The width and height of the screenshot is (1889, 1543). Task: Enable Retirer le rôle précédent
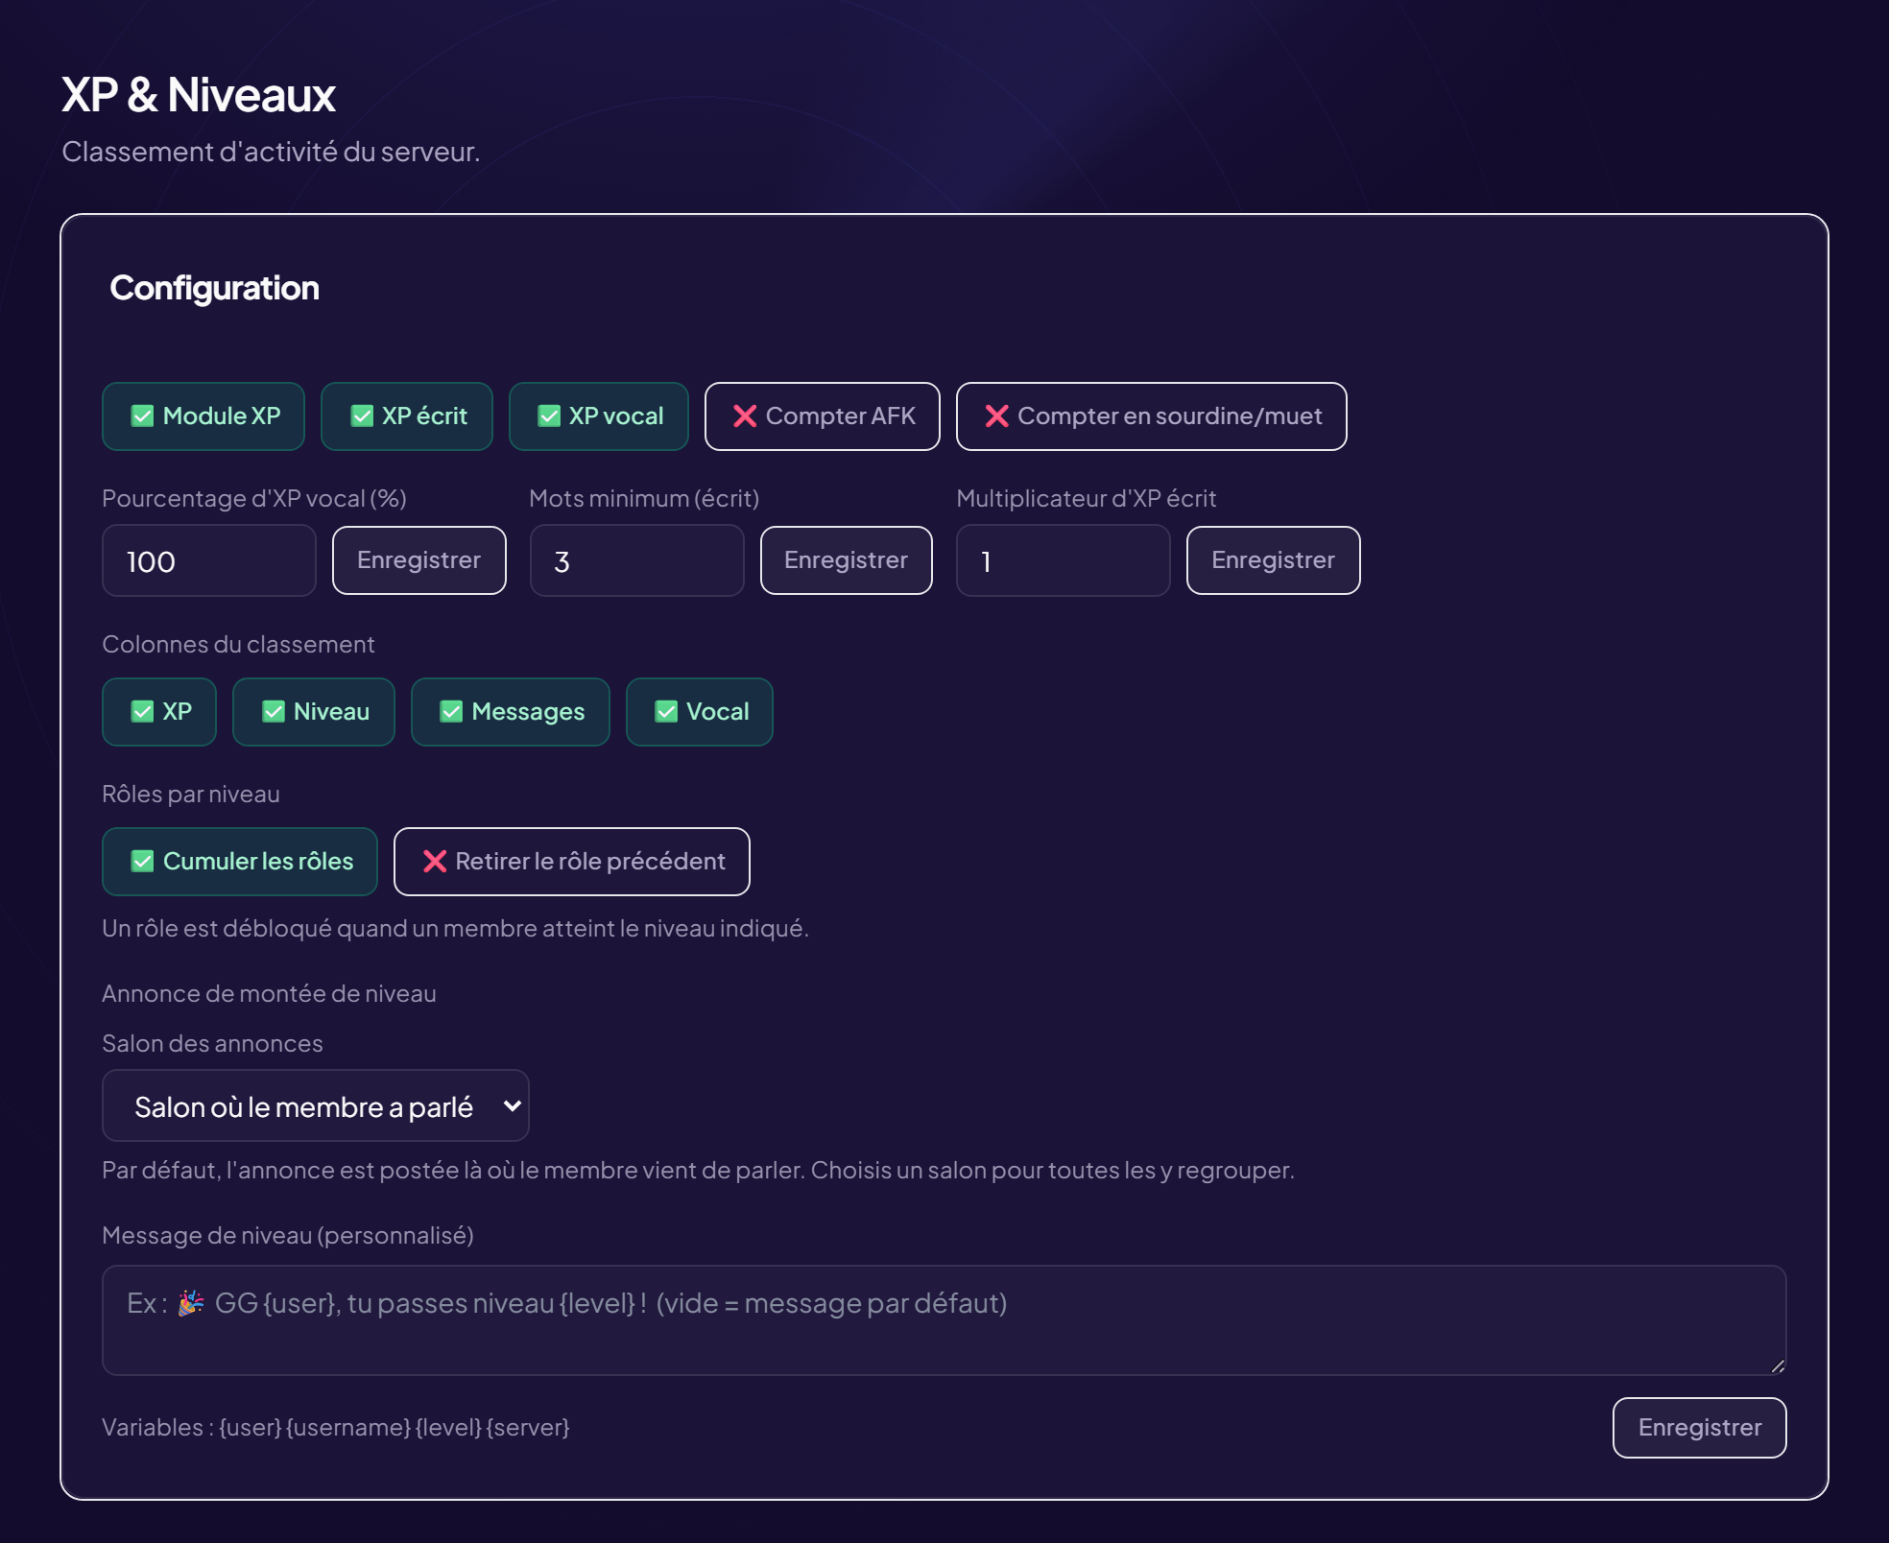pyautogui.click(x=572, y=862)
